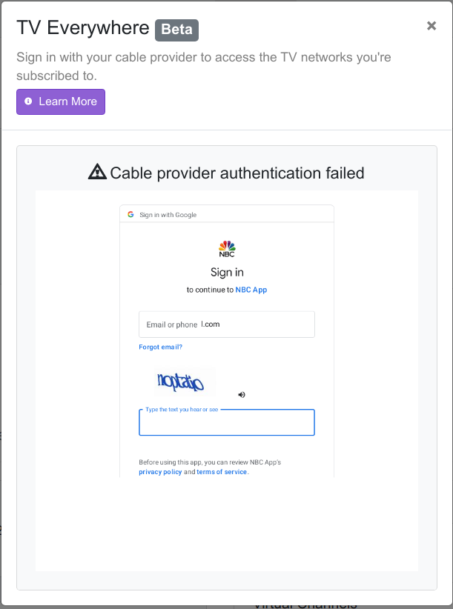
Task: Click the captcha text input box
Action: coord(227,423)
